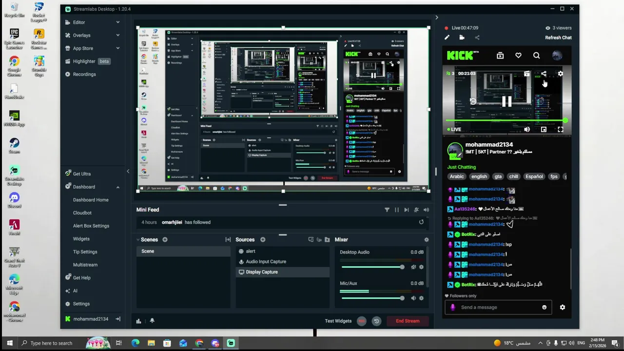Pause the Mini Feed alert queue

(397, 210)
